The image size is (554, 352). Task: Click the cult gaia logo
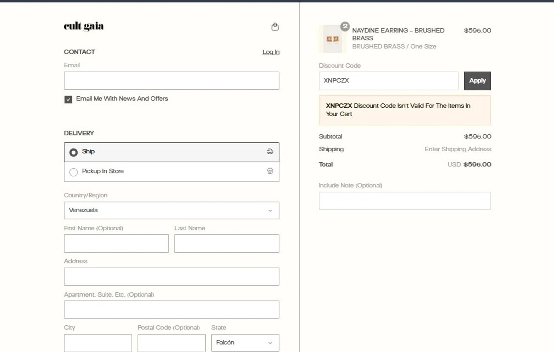point(84,26)
